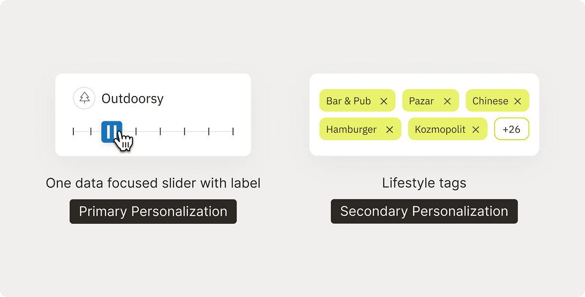Click the pine tree icon beside Outdoorsy
This screenshot has height=297, width=585.
pos(84,98)
